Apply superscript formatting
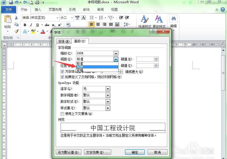This screenshot has width=227, height=159. [x=59, y=25]
